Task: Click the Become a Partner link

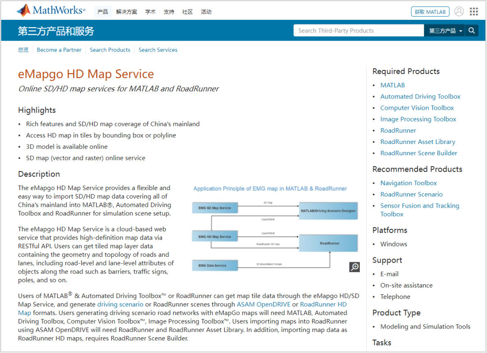Action: pyautogui.click(x=59, y=50)
